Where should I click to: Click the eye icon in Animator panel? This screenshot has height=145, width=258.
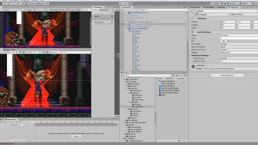tap(113, 10)
